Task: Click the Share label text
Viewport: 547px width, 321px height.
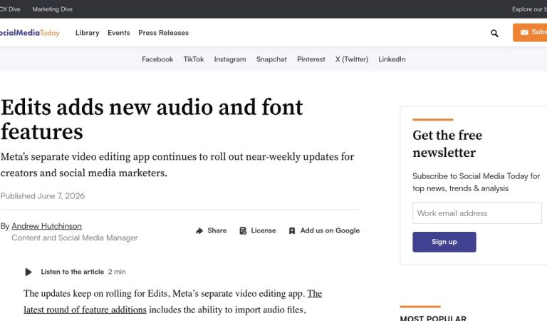Action: (x=217, y=230)
